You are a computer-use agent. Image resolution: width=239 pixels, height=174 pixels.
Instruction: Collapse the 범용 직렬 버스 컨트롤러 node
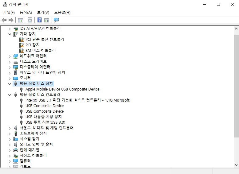click(10, 95)
